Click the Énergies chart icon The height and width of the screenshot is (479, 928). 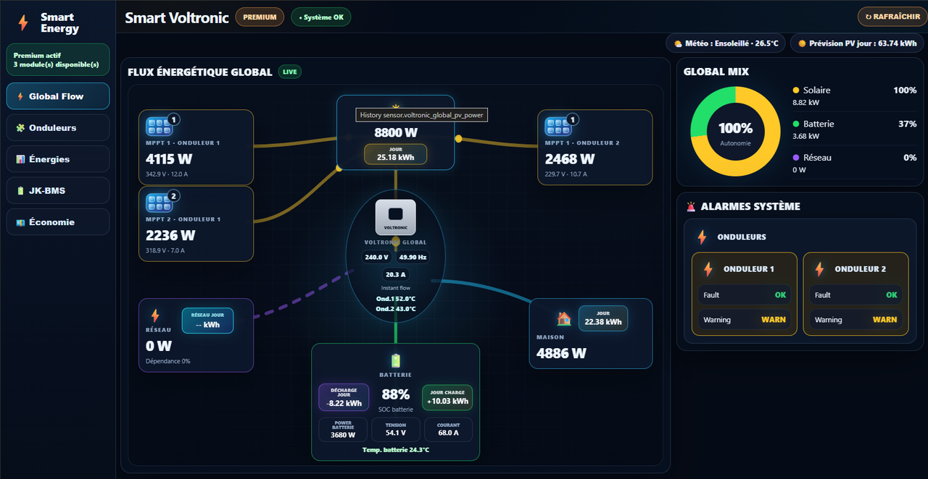coord(20,159)
